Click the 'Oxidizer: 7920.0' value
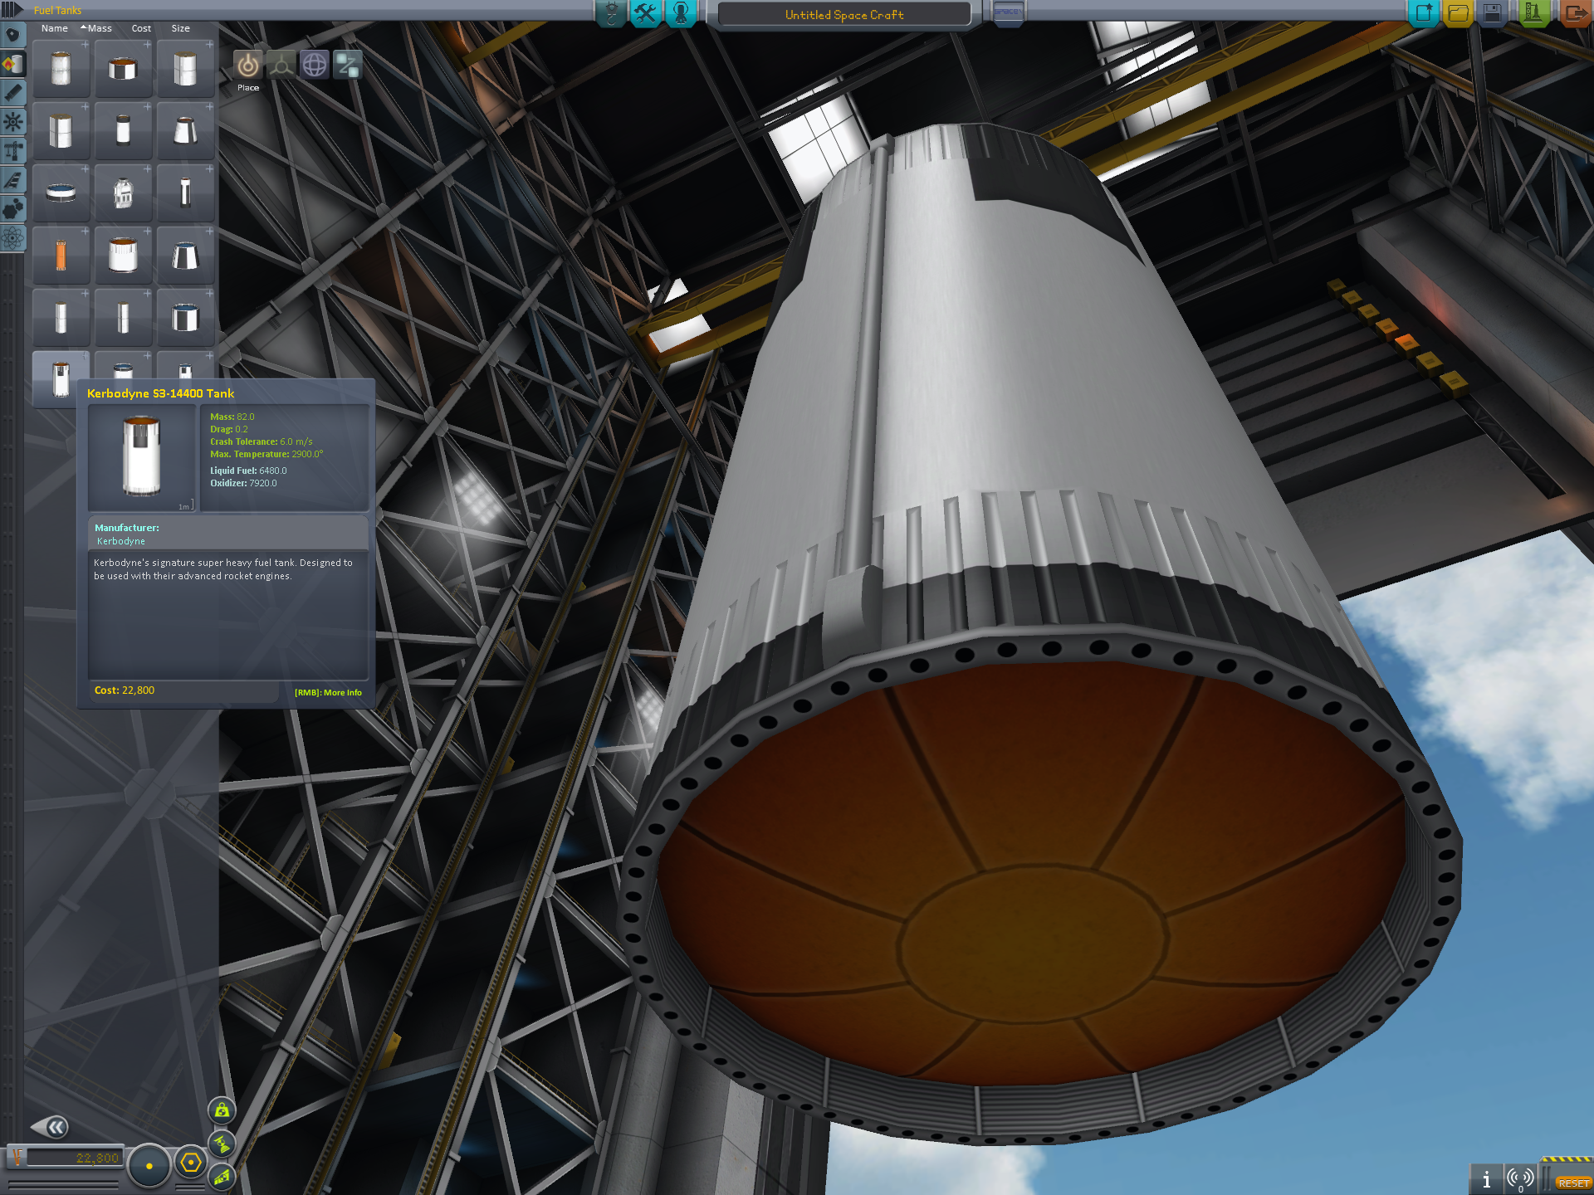Image resolution: width=1594 pixels, height=1195 pixels. pos(243,483)
